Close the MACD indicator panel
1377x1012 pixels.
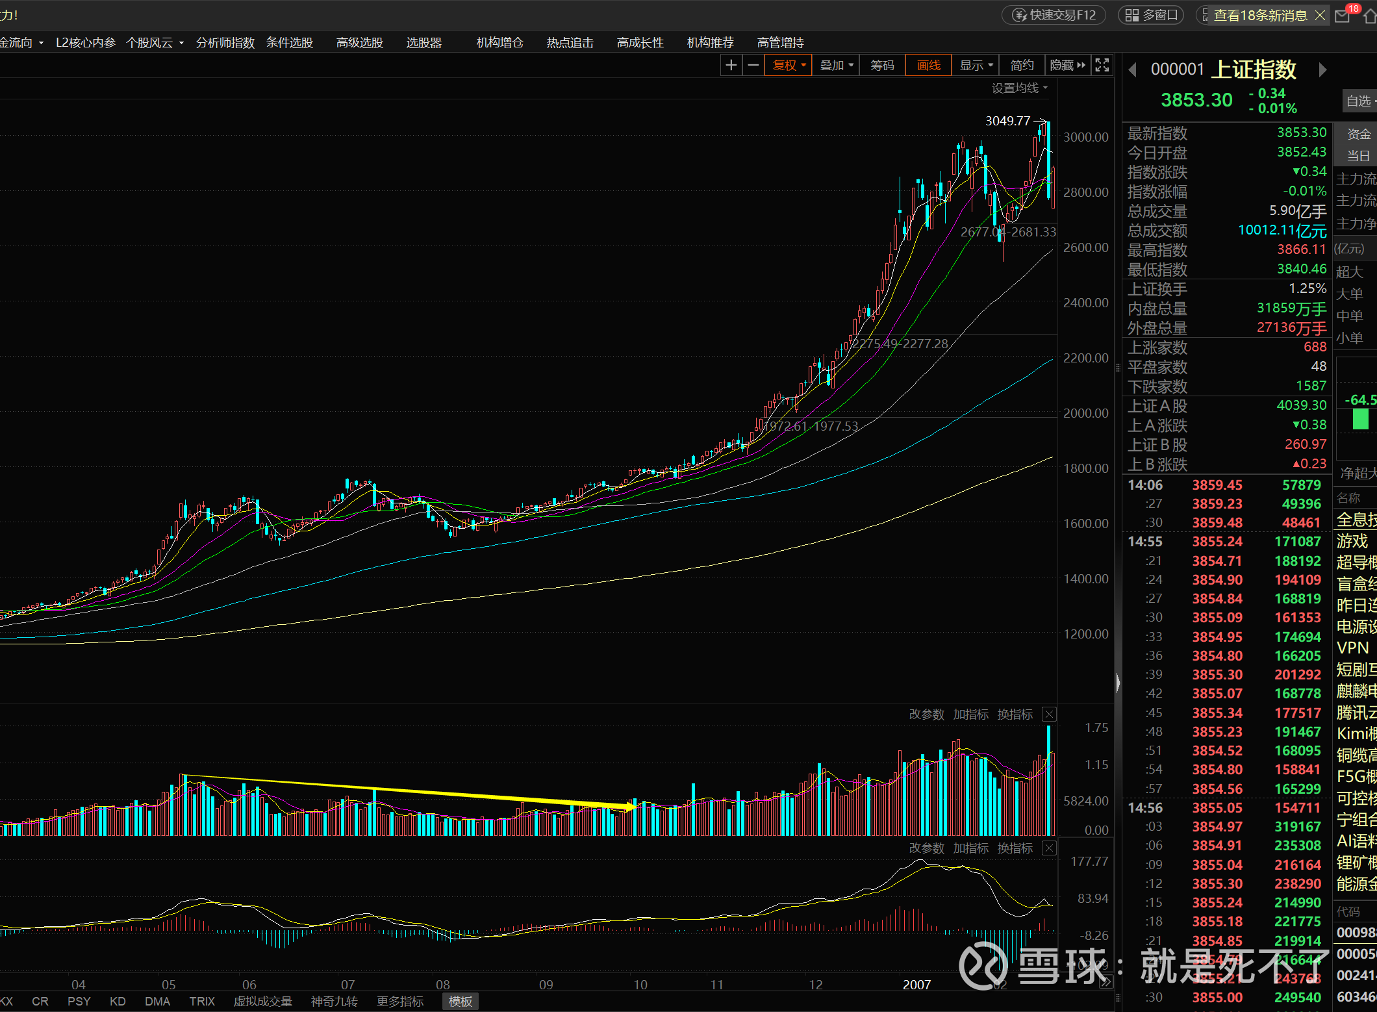pyautogui.click(x=1049, y=848)
